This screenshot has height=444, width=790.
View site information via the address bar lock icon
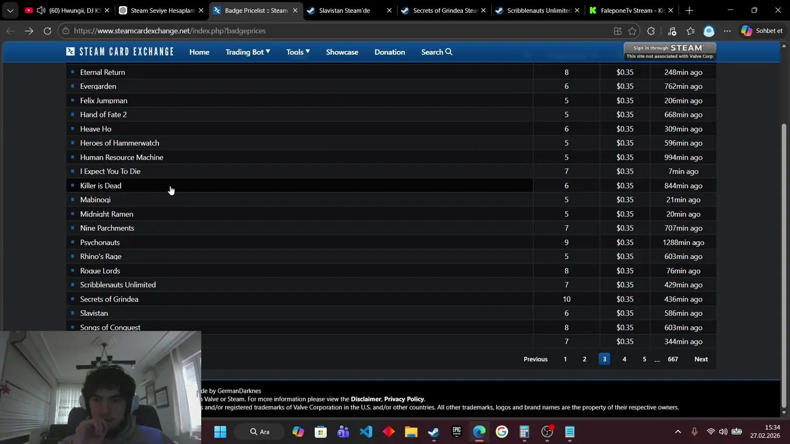pyautogui.click(x=65, y=31)
